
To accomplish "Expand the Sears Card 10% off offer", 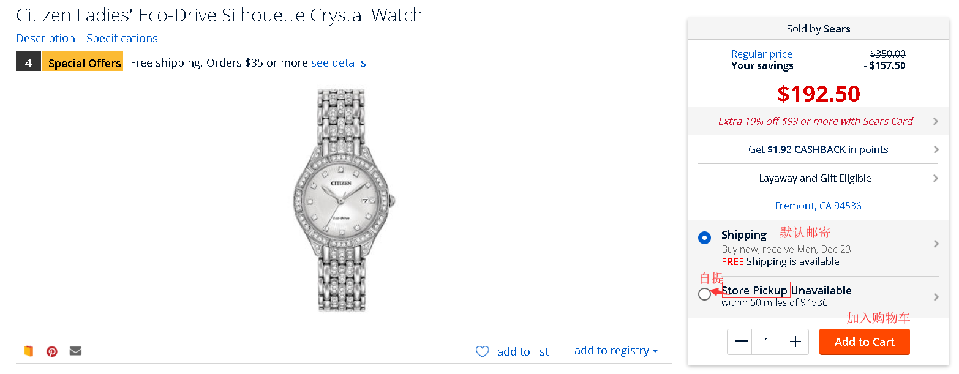I will point(935,121).
